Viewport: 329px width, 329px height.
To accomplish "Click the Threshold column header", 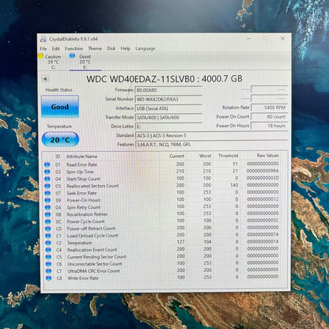I will pos(229,156).
